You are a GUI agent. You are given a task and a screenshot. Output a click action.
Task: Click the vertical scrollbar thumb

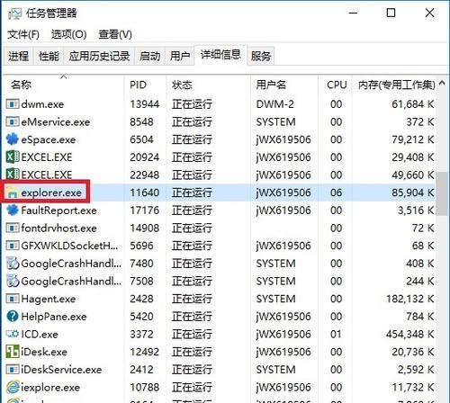[443, 193]
